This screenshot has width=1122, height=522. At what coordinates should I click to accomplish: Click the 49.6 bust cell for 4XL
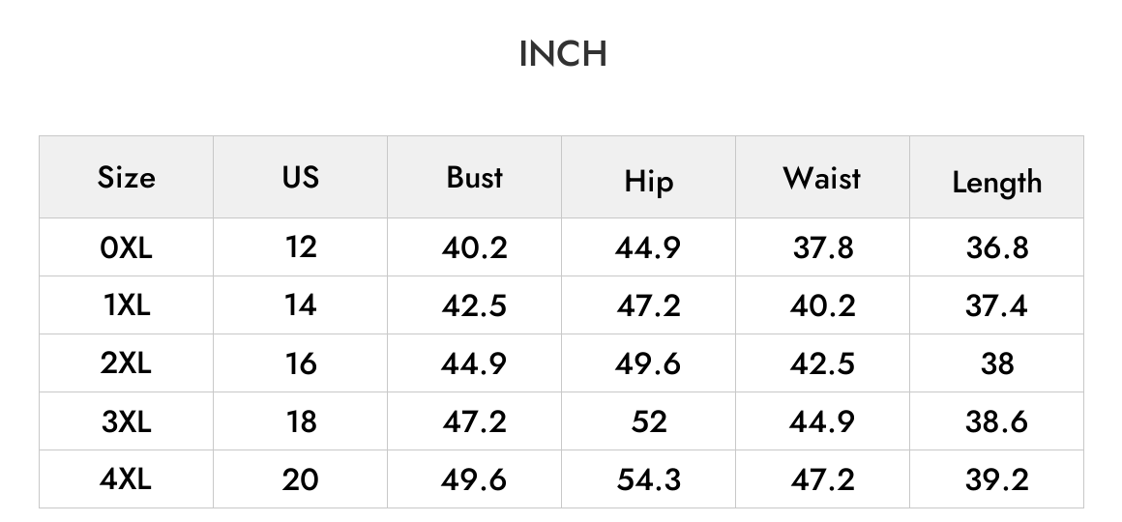pyautogui.click(x=474, y=479)
